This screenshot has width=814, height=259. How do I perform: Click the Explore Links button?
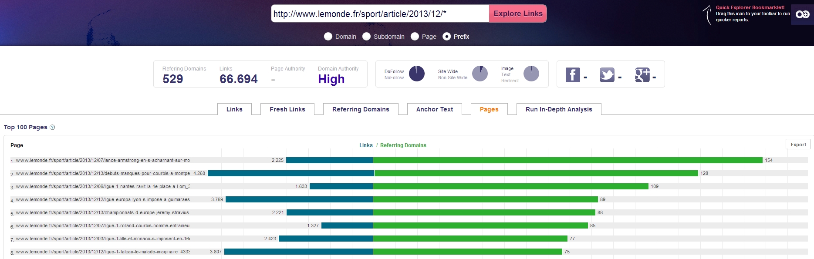point(518,13)
